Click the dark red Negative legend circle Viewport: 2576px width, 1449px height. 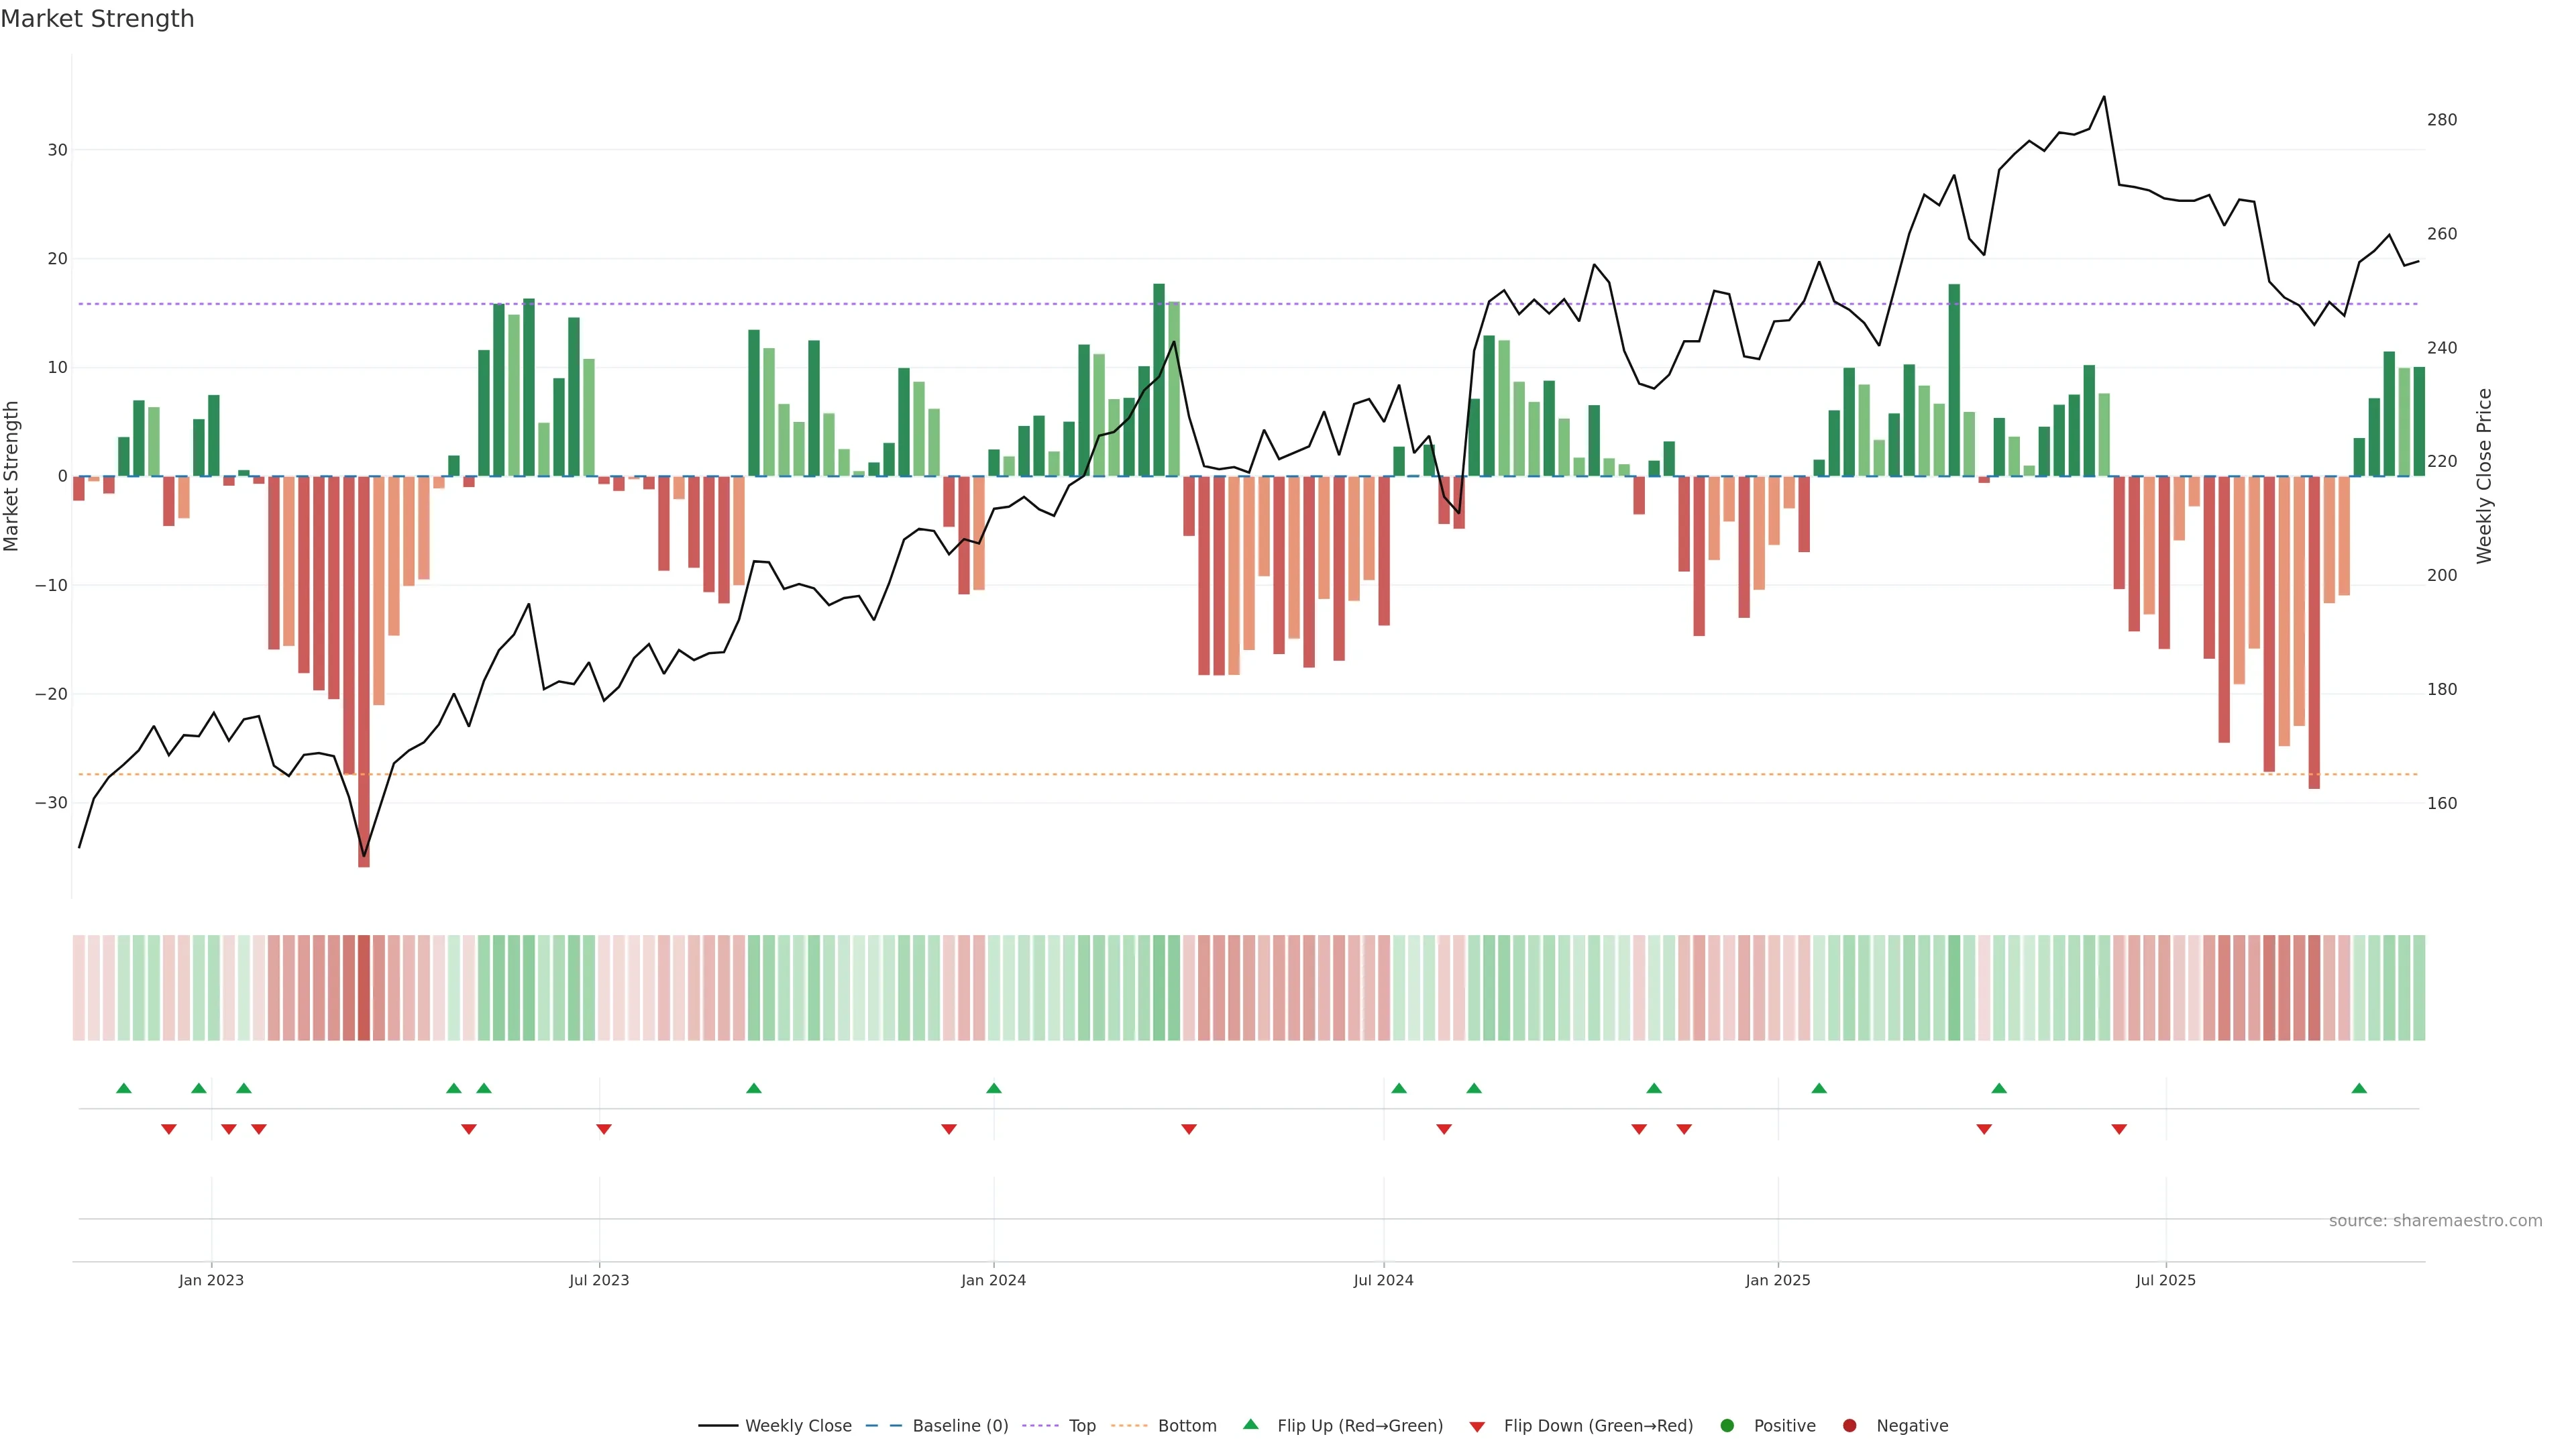(x=1849, y=1426)
